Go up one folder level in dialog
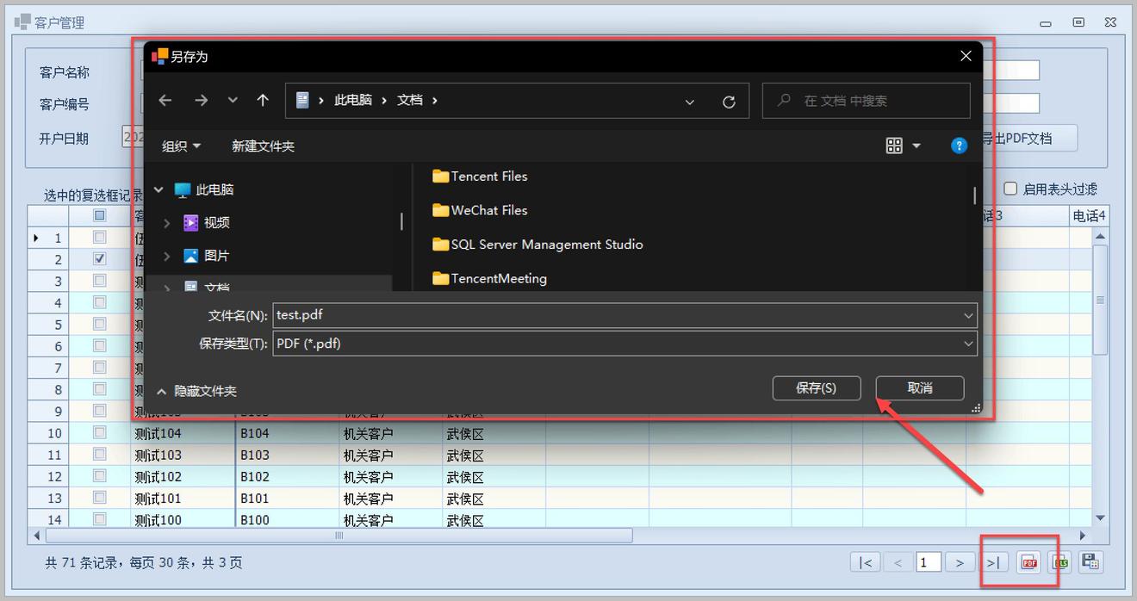Screen dimensions: 1137x601 [263, 101]
